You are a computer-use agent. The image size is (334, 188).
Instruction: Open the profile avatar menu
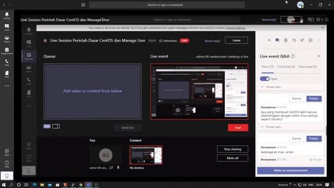[x=301, y=5]
